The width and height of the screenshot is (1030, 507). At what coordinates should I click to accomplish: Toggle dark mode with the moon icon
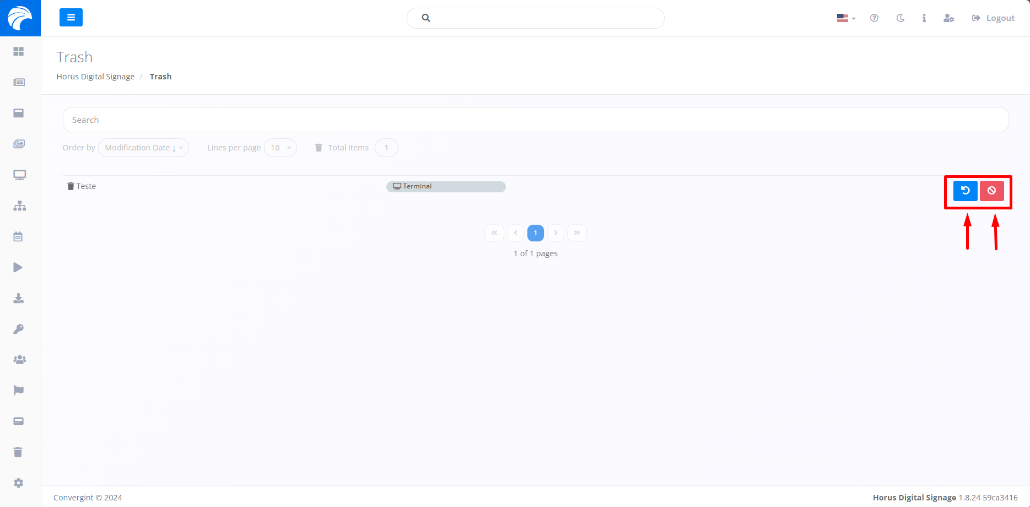click(x=900, y=18)
